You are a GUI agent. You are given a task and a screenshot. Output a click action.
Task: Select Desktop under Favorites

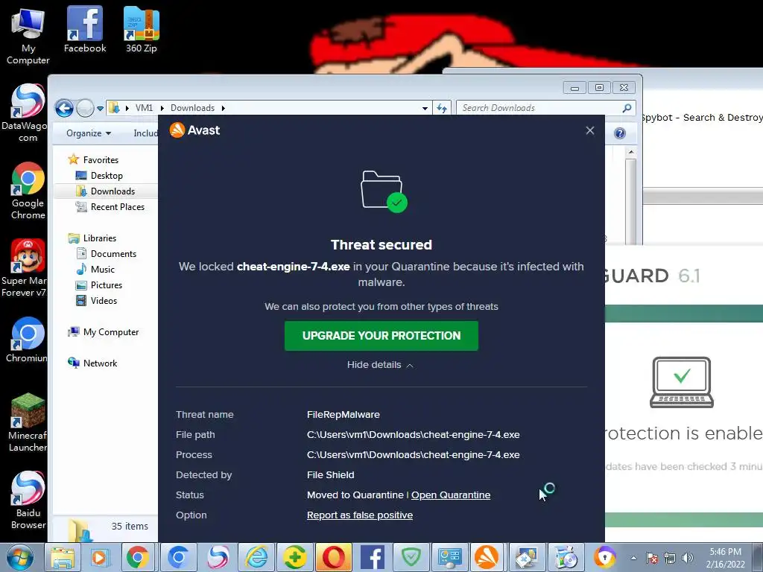click(x=107, y=176)
